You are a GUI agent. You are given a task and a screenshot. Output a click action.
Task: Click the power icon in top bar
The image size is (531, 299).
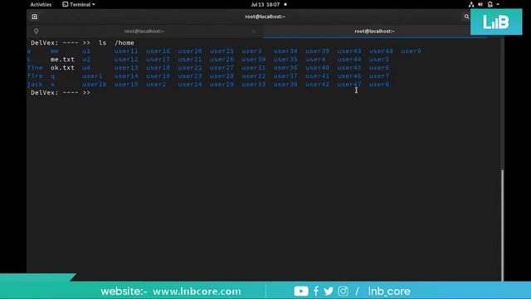point(490,4)
